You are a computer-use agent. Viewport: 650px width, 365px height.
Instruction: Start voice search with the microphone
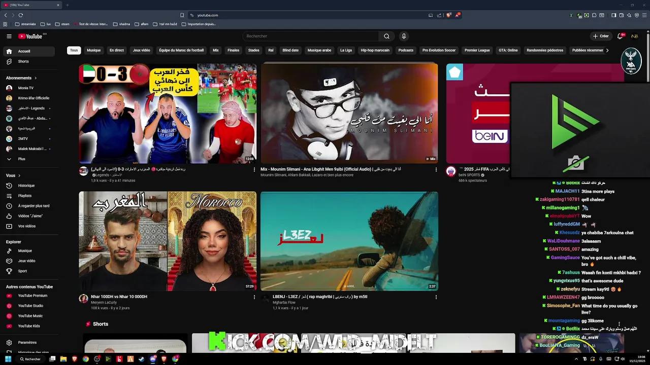pos(404,36)
